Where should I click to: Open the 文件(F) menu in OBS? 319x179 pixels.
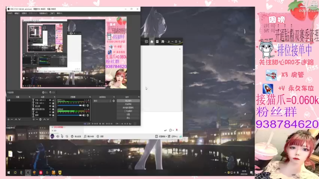10,14
